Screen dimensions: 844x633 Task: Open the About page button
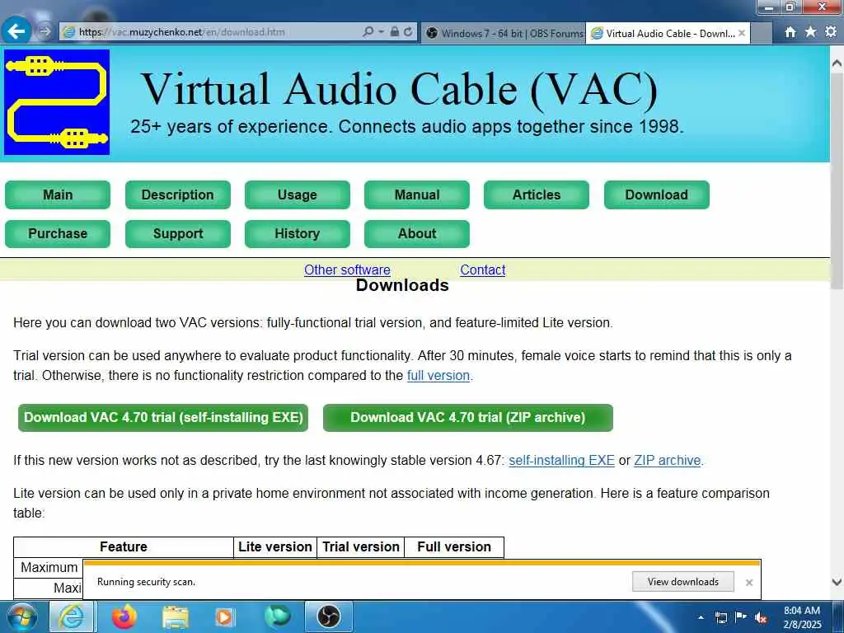pyautogui.click(x=416, y=233)
